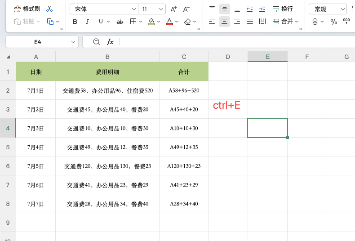Click the Clear eraser icon
This screenshot has width=355, height=241.
point(187,22)
